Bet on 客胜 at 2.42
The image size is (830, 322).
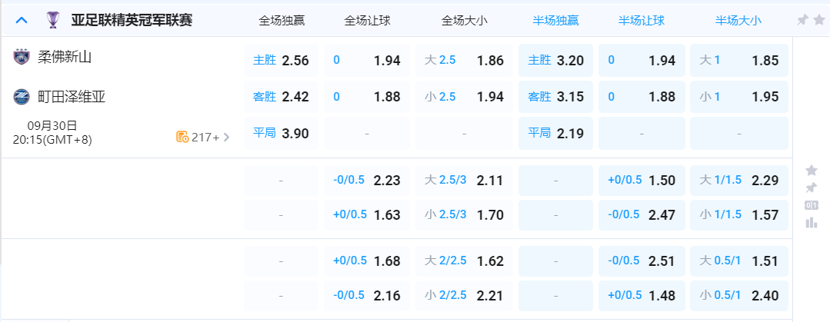click(x=281, y=97)
